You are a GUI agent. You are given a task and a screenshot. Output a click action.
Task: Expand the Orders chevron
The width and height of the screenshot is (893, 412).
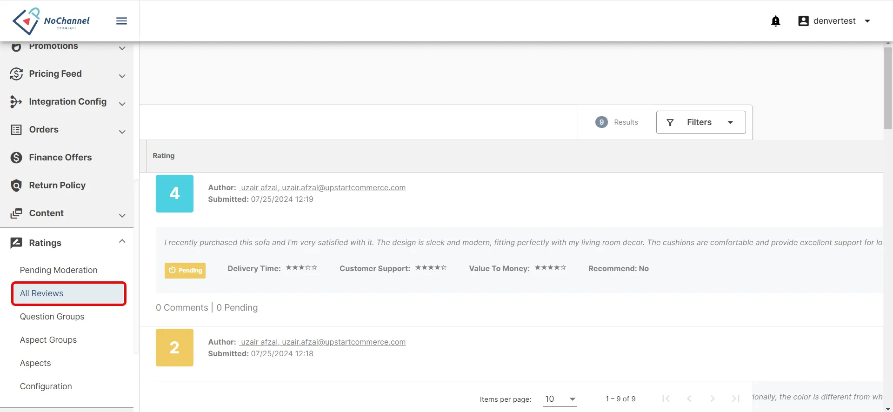click(122, 132)
